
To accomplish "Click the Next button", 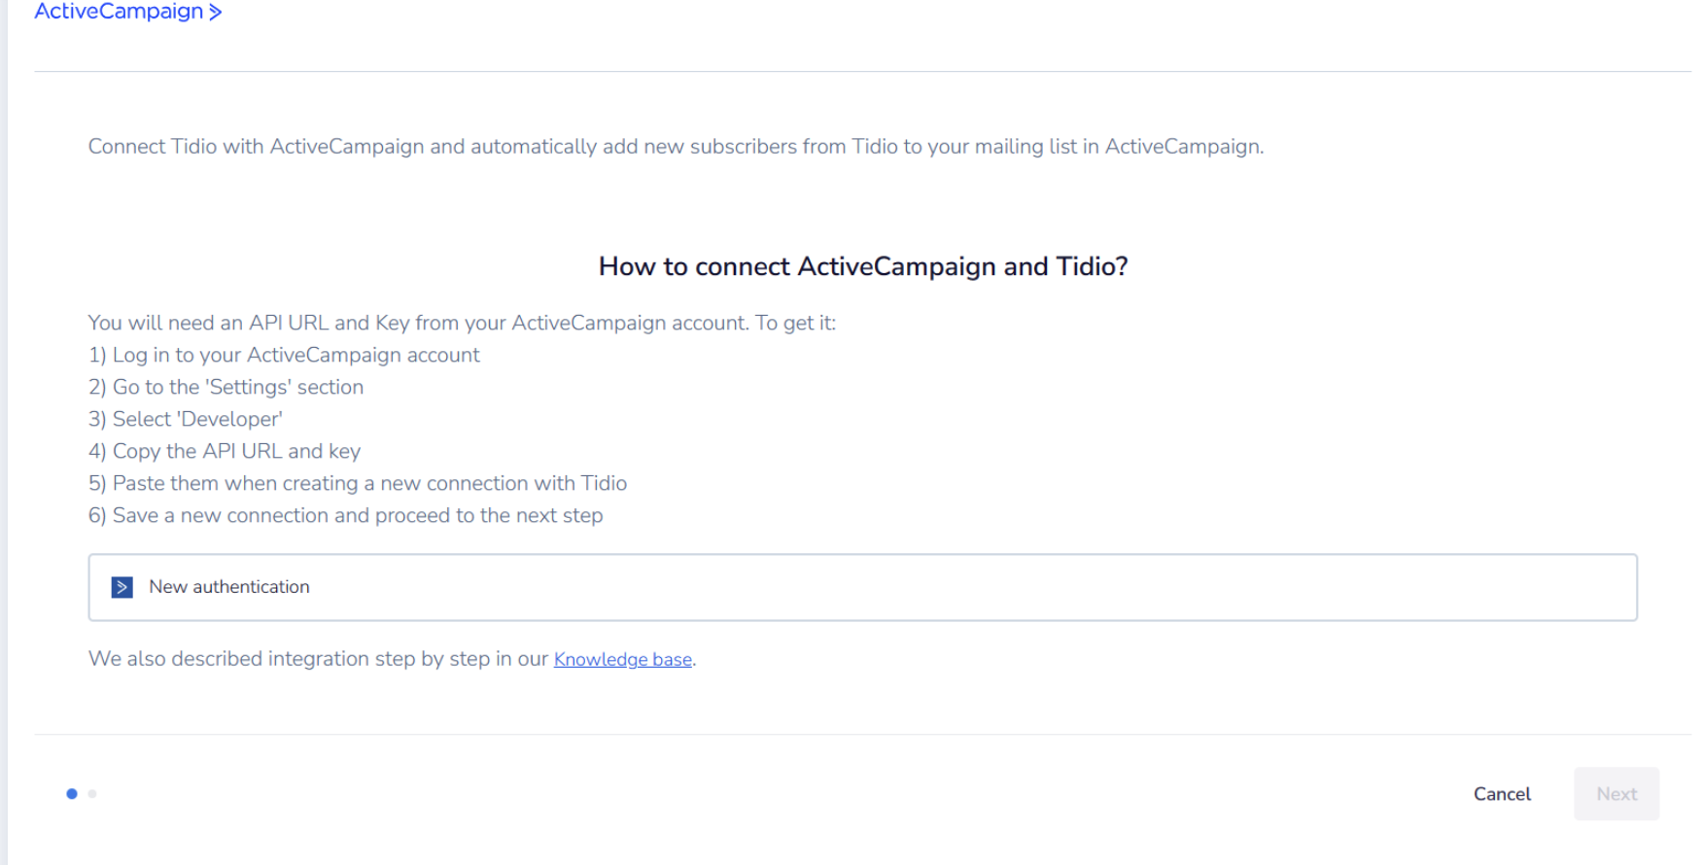I will tap(1616, 794).
